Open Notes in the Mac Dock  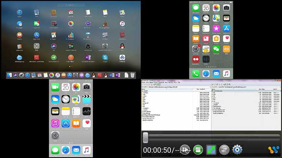(x=46, y=75)
